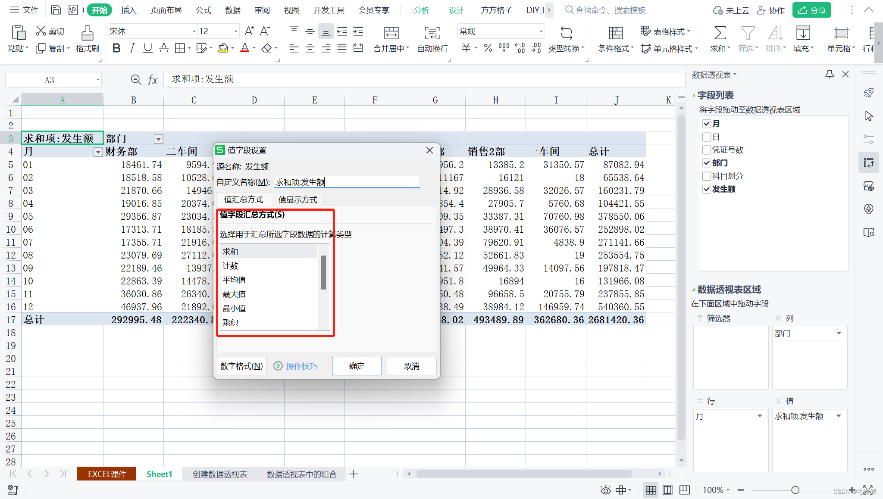This screenshot has height=499, width=883.
Task: Select 计数 in the summary list
Action: click(x=269, y=265)
